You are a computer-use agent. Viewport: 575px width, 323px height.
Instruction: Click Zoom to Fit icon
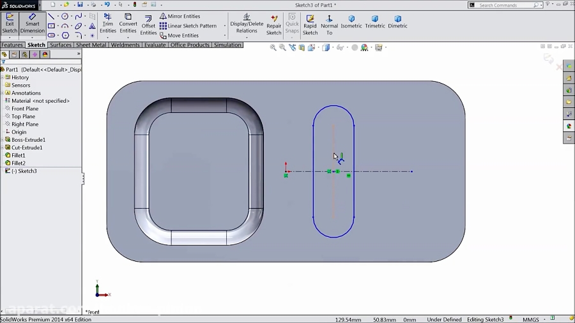point(273,48)
